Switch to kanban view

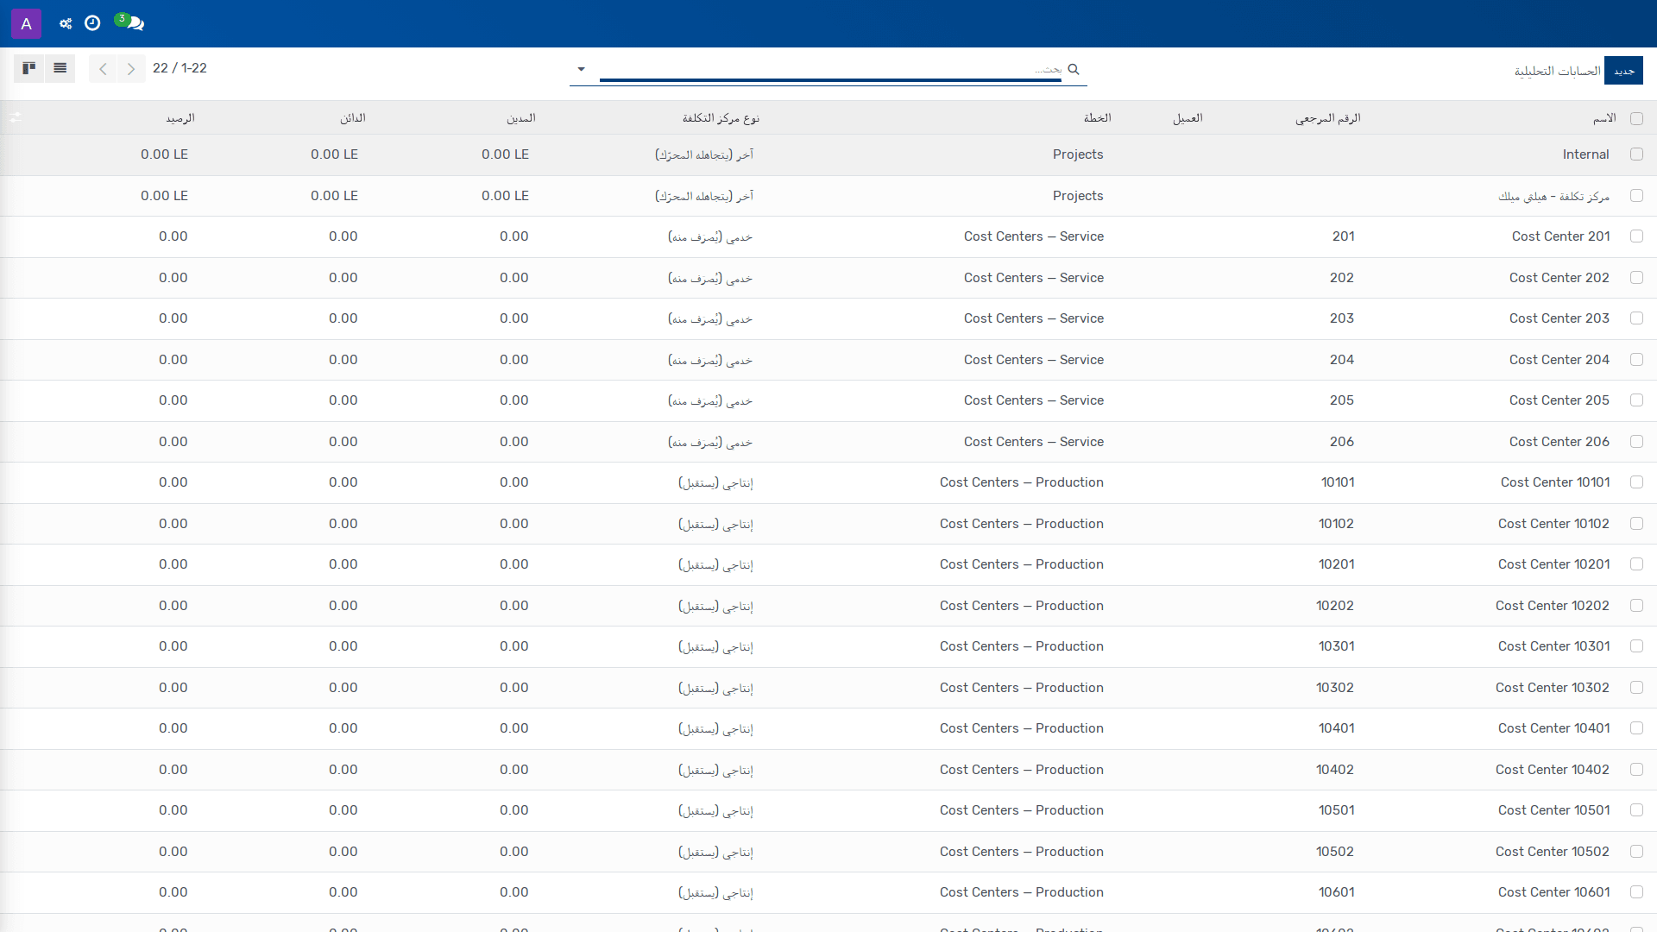(28, 68)
